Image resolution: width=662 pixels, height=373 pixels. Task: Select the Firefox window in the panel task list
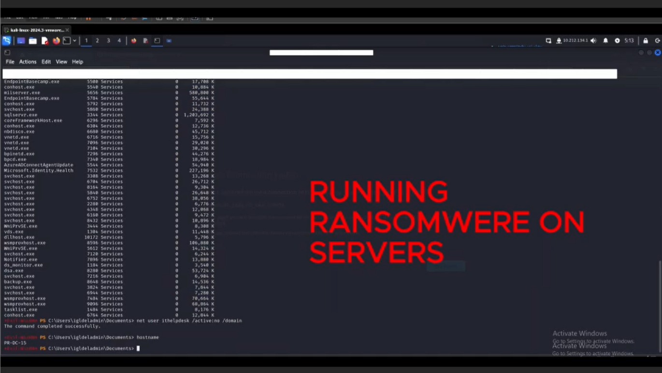coord(134,41)
